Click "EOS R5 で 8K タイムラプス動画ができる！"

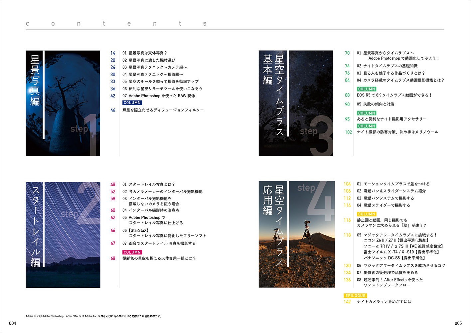[394, 95]
